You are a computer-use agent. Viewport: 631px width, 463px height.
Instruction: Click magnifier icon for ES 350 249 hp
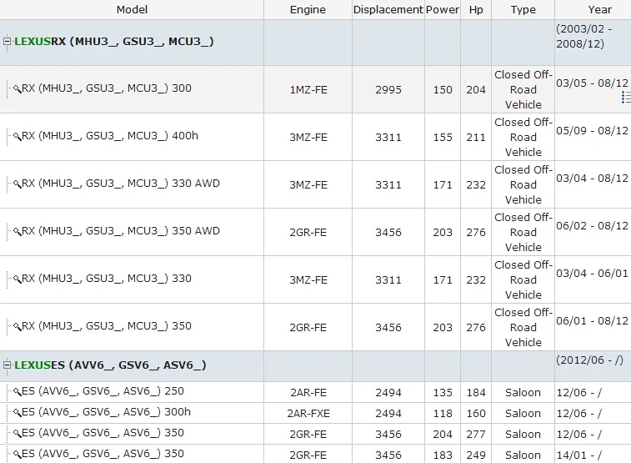[17, 455]
